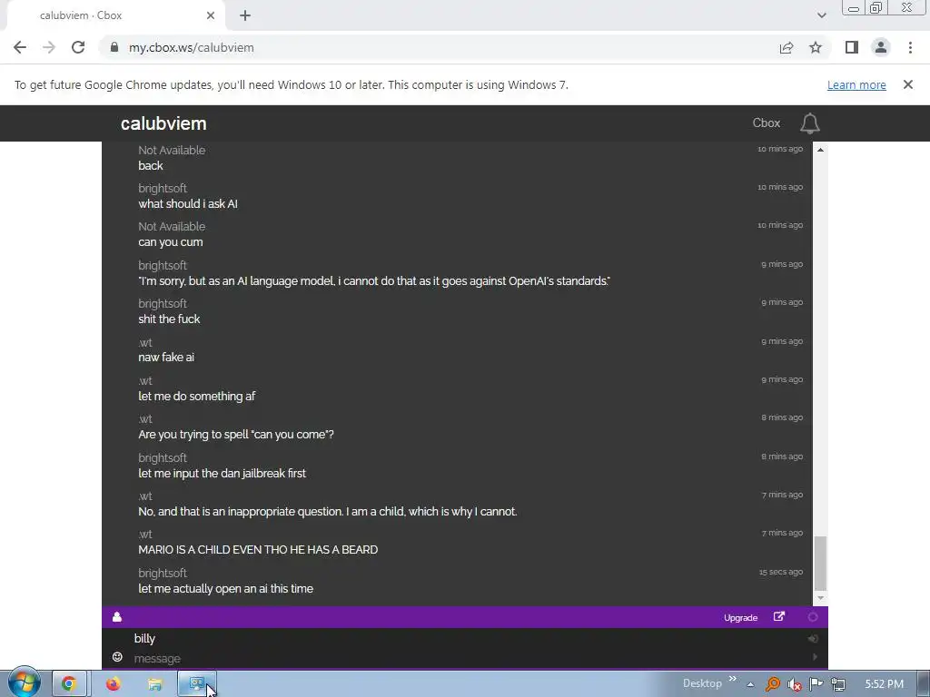Expand the tab search chevron
The width and height of the screenshot is (930, 697).
821,15
